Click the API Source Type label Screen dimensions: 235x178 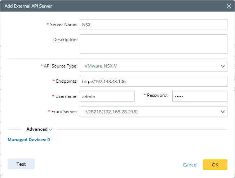tap(60, 66)
